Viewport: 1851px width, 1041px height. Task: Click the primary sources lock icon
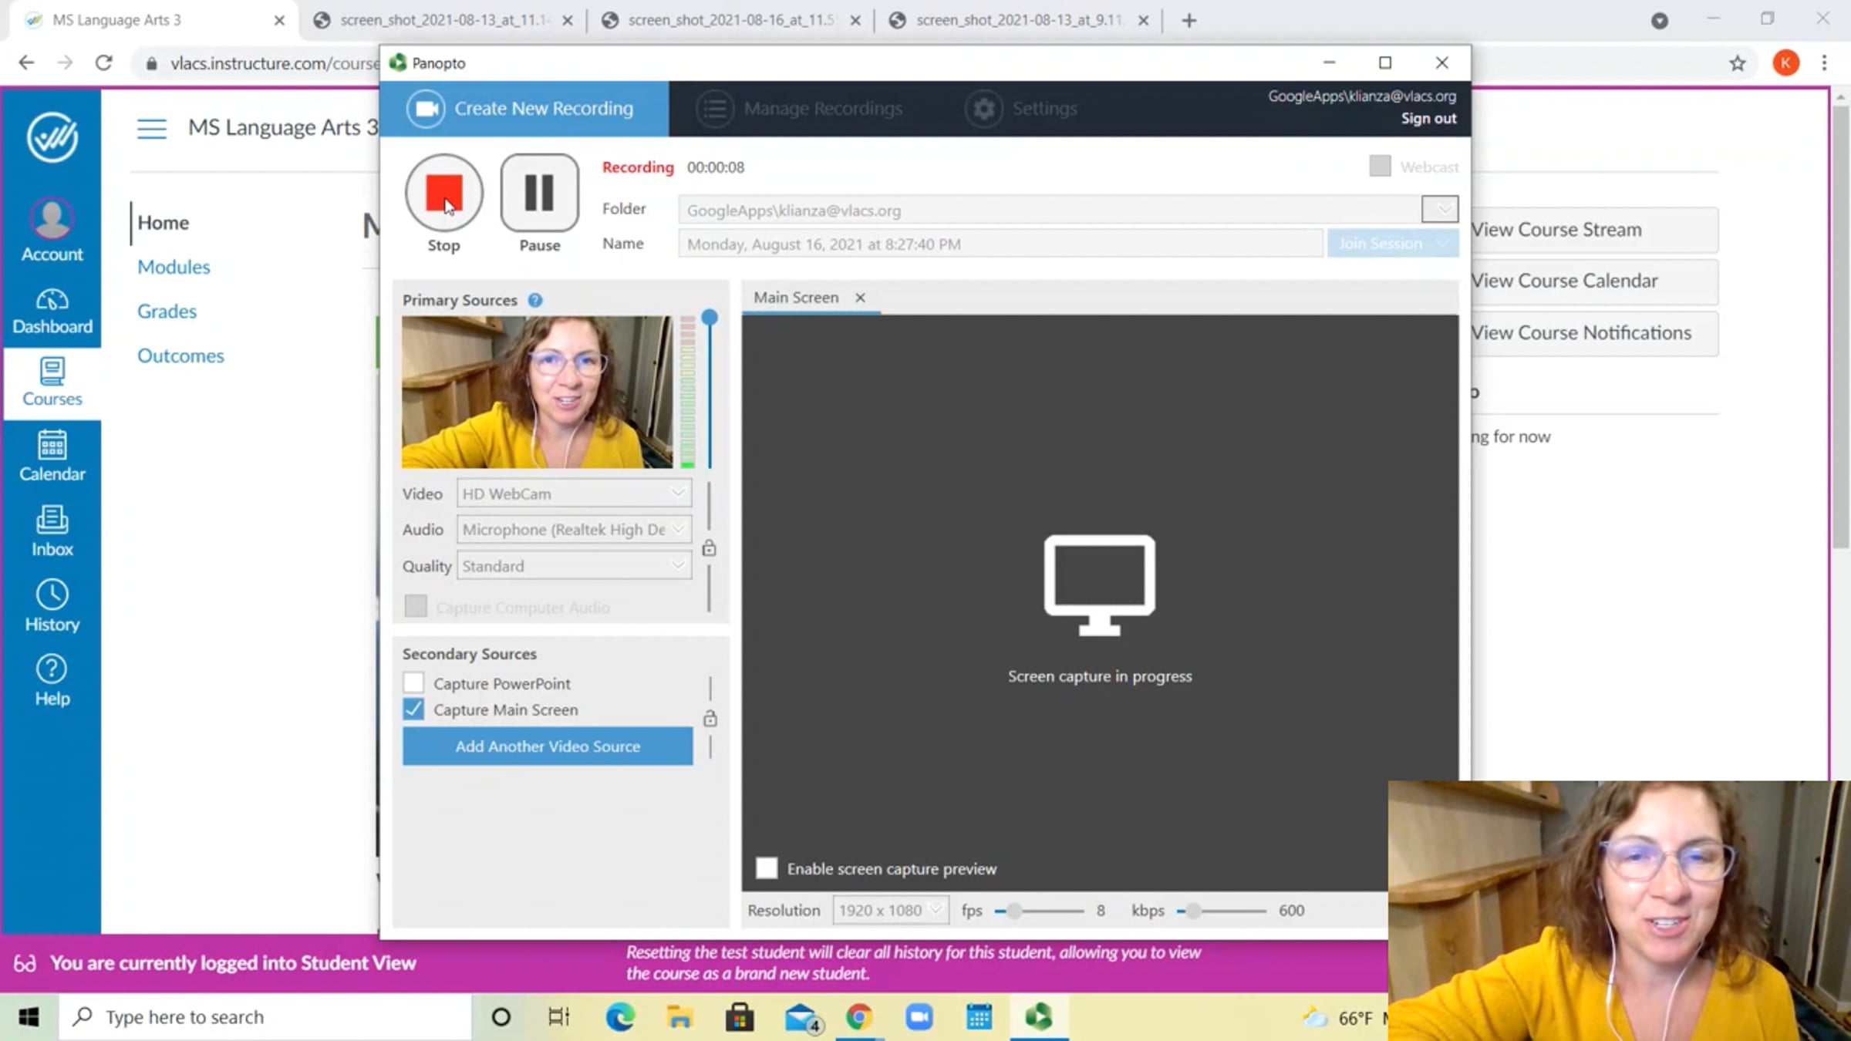pyautogui.click(x=710, y=548)
